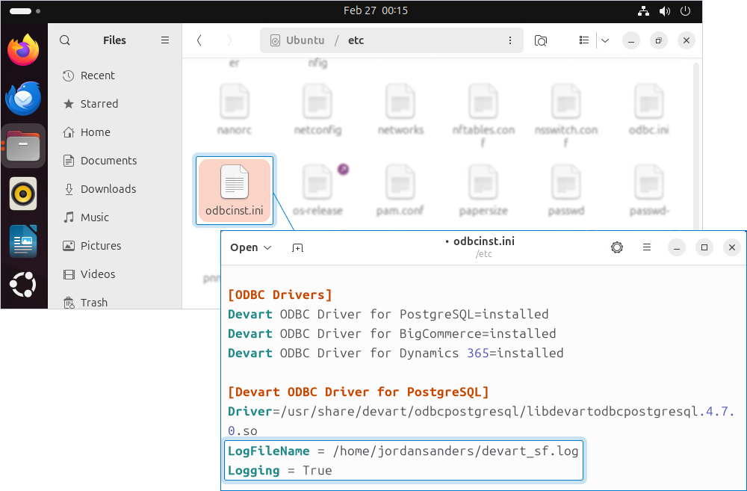Select Pictures in the sidebar
747x491 pixels.
click(x=99, y=245)
